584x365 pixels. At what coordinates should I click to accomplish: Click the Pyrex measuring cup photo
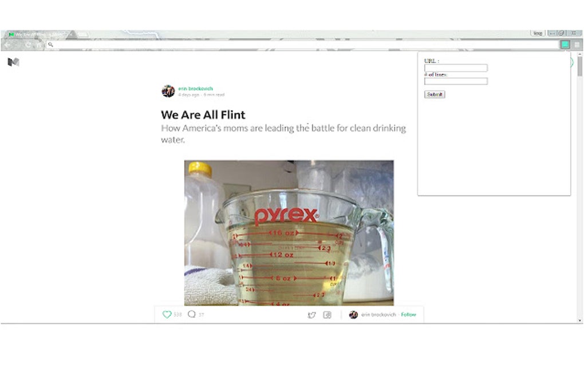(289, 233)
